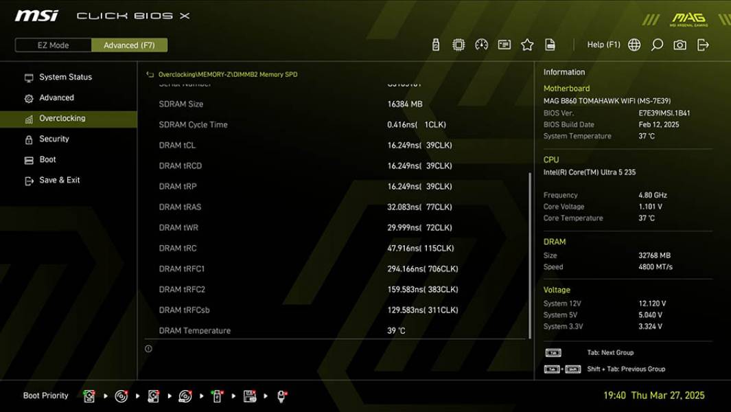
Task: Select the USB hard disk boot device
Action: pyautogui.click(x=153, y=396)
